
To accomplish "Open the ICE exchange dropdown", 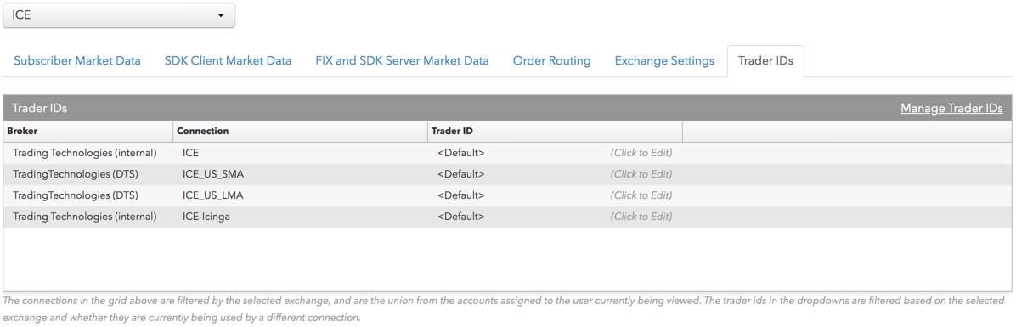I will (x=119, y=15).
